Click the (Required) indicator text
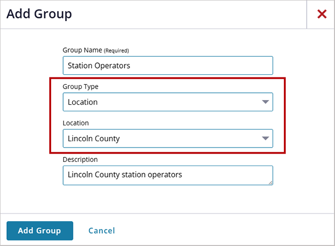Image resolution: width=335 pixels, height=246 pixels. point(116,51)
